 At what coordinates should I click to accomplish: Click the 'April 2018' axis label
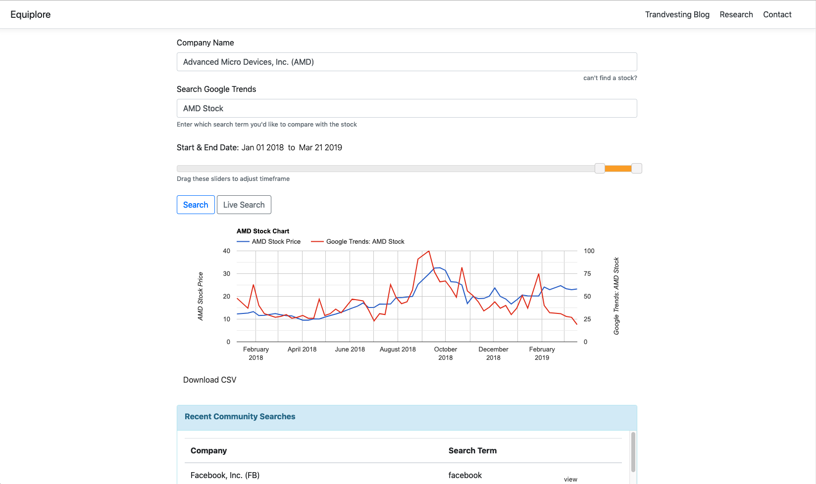click(x=302, y=349)
